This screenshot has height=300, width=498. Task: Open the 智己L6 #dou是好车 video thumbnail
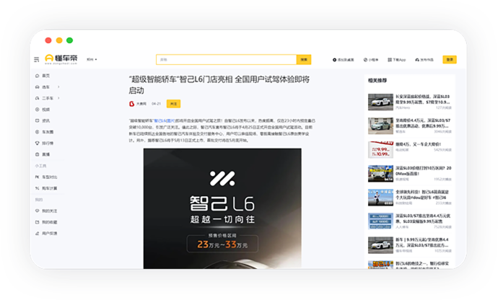tap(380, 198)
